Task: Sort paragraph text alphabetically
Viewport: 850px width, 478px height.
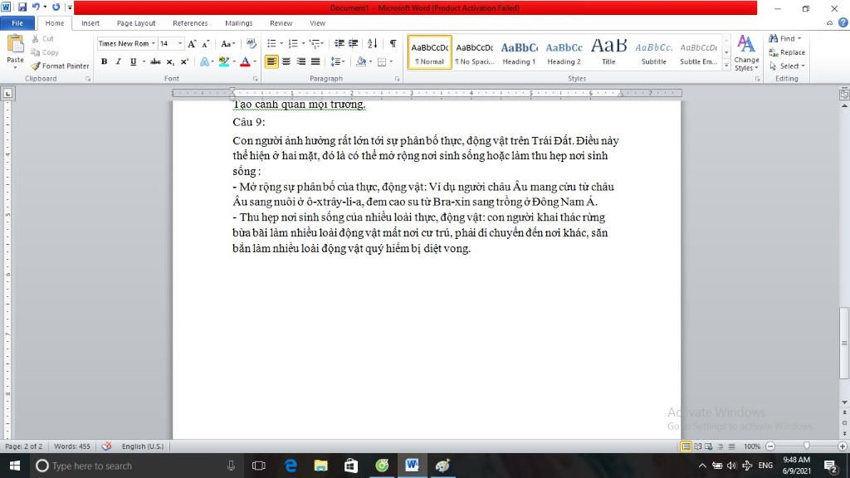Action: (x=373, y=44)
